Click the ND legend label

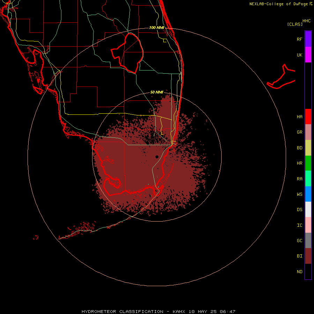point(299,271)
